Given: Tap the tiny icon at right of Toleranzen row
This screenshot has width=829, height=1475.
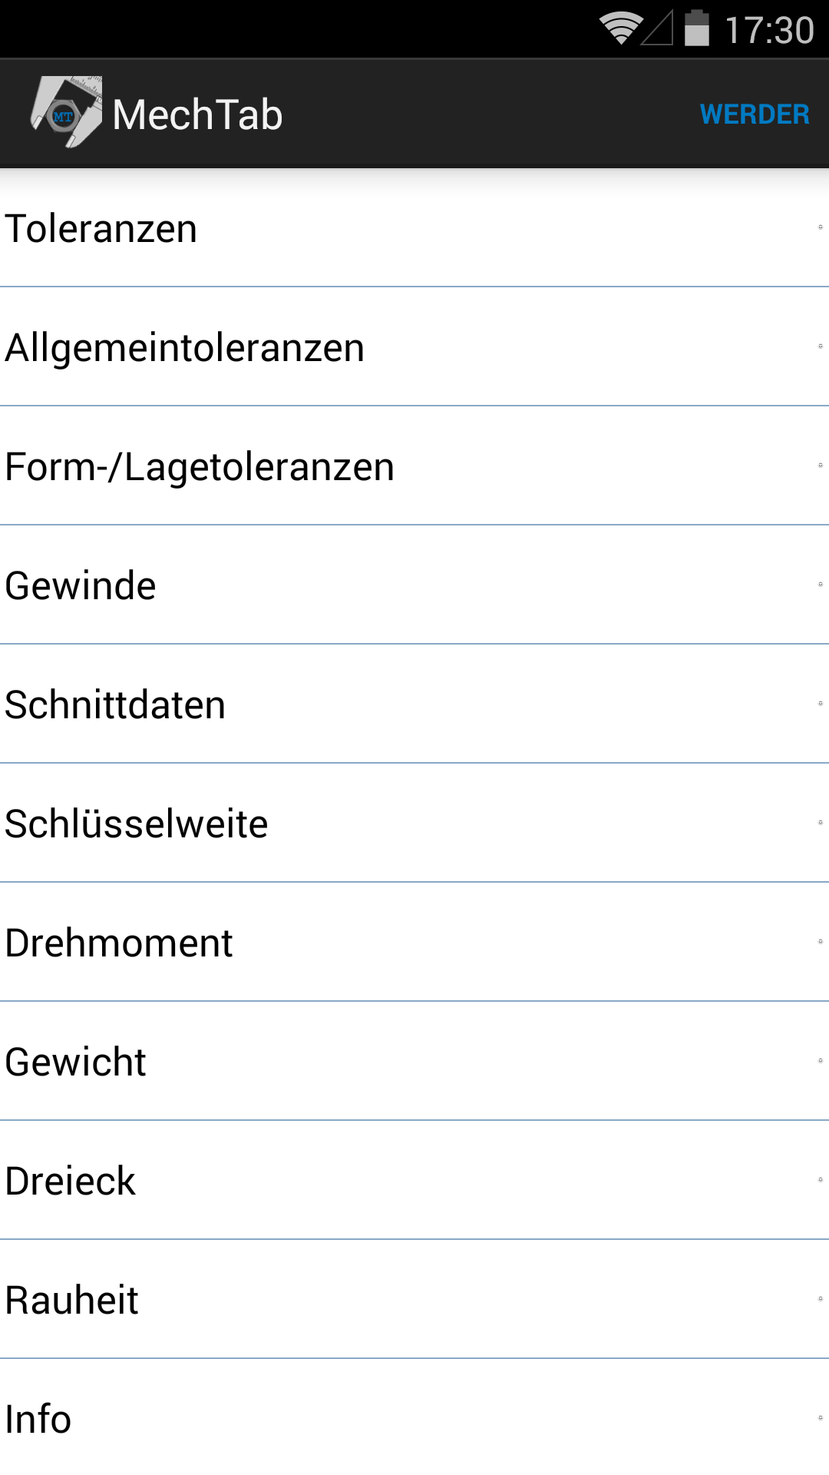Looking at the screenshot, I should pyautogui.click(x=820, y=227).
